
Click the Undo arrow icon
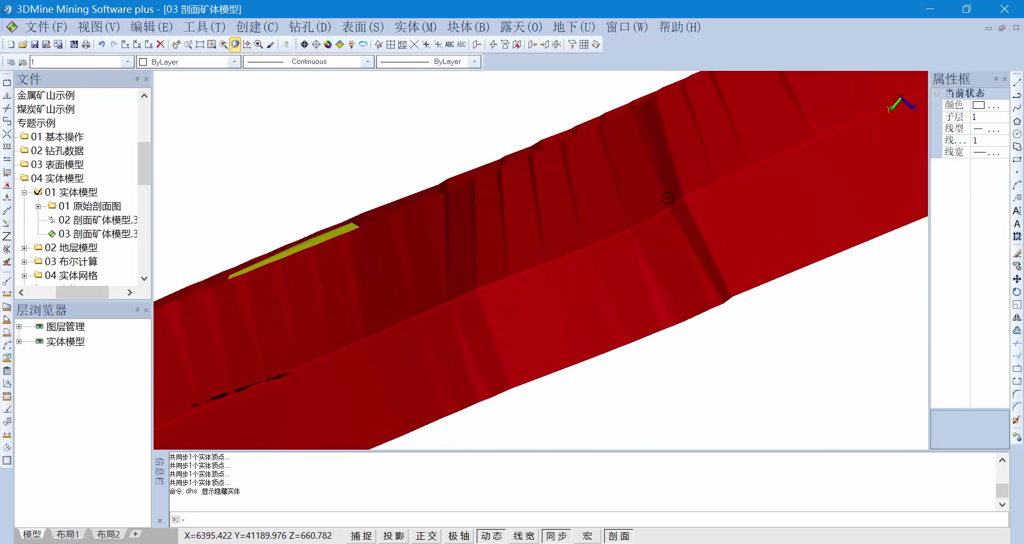point(101,45)
